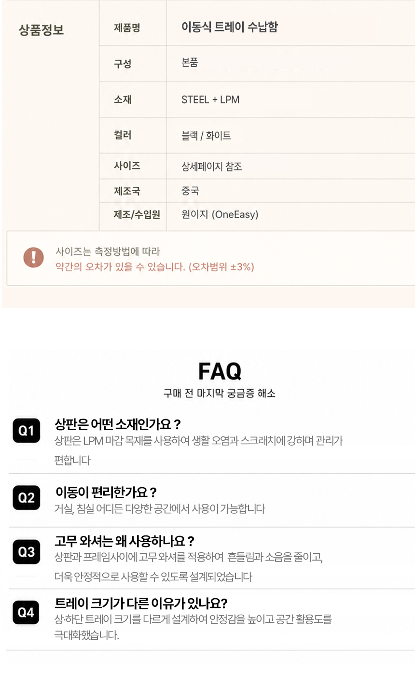Open the question 트레이 크기가 다른 이유가 있나요?
415x688 pixels.
coord(141,603)
